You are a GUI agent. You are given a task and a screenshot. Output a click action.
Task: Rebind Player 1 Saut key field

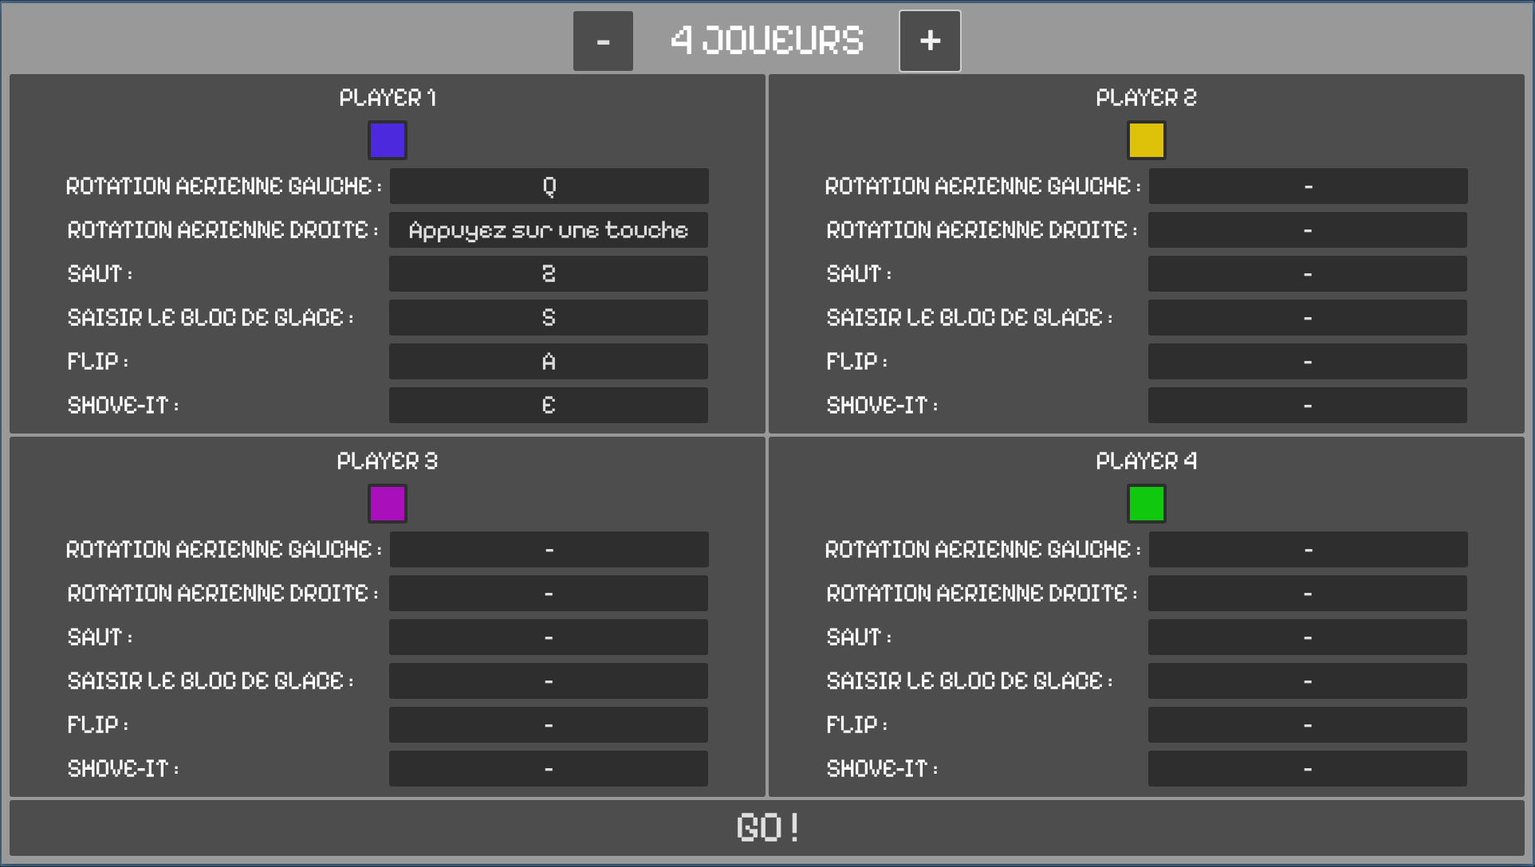549,273
